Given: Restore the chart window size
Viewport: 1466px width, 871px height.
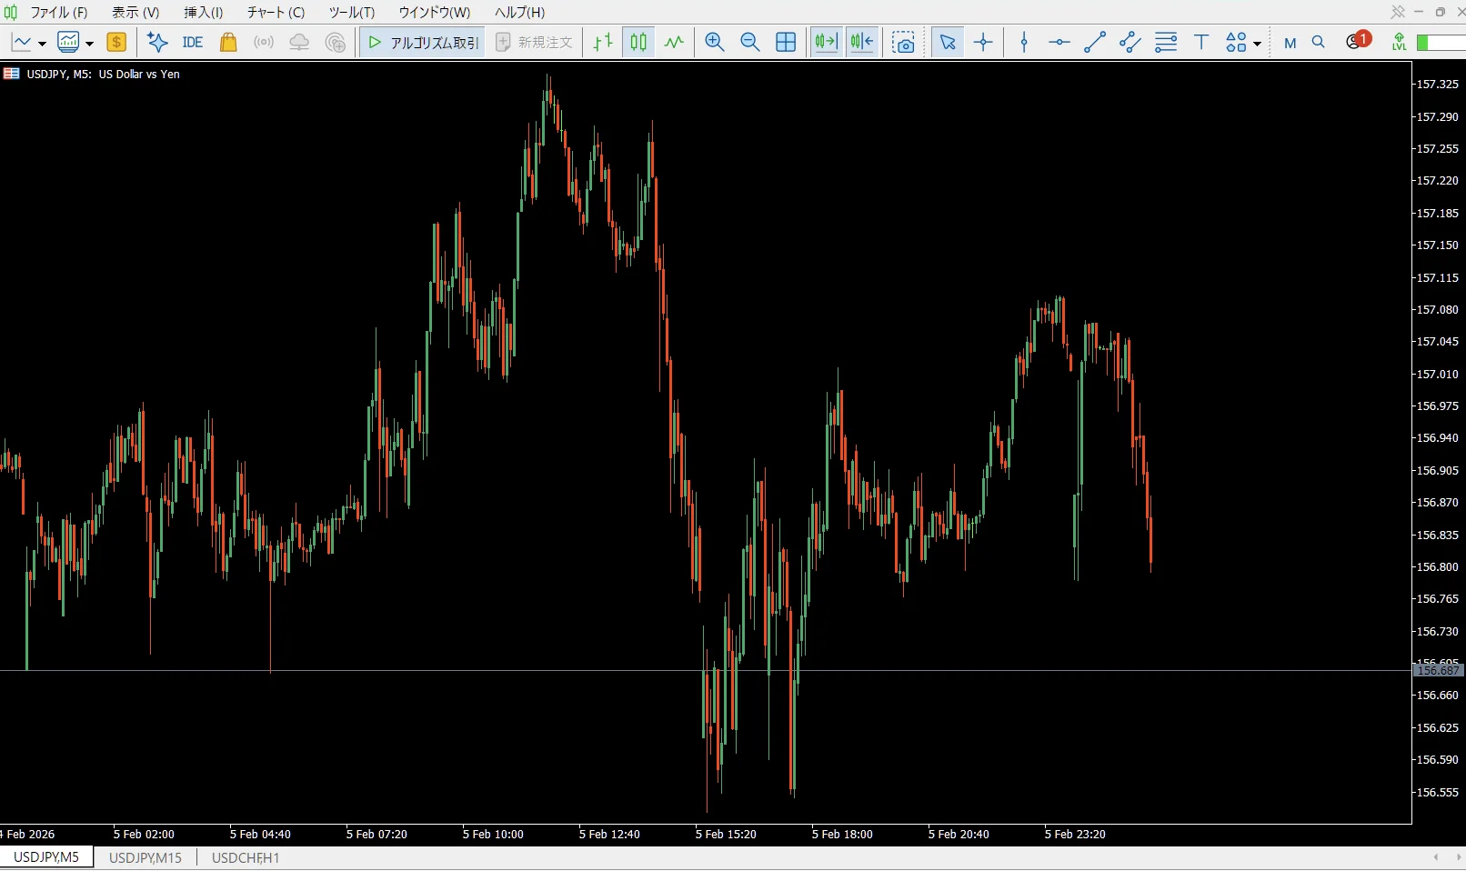Looking at the screenshot, I should 1441,12.
